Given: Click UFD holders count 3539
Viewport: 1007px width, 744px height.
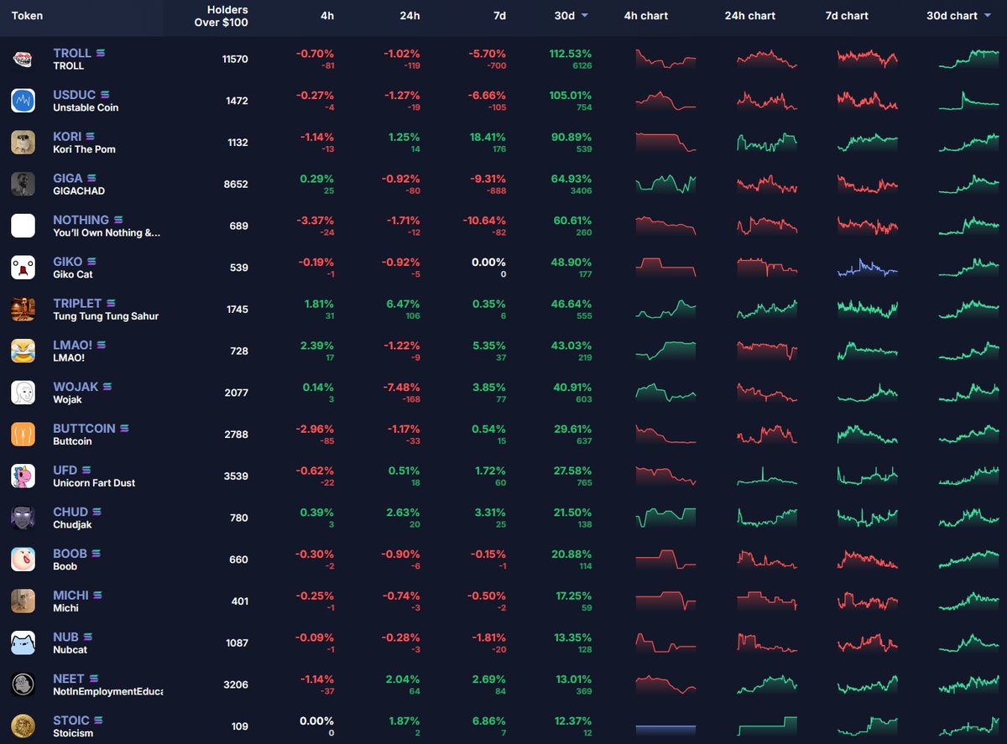Looking at the screenshot, I should 234,476.
